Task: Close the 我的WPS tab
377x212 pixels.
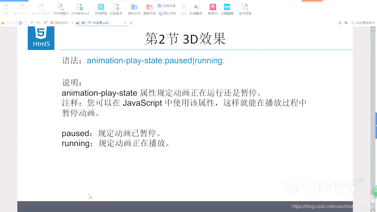Action: click(72, 23)
